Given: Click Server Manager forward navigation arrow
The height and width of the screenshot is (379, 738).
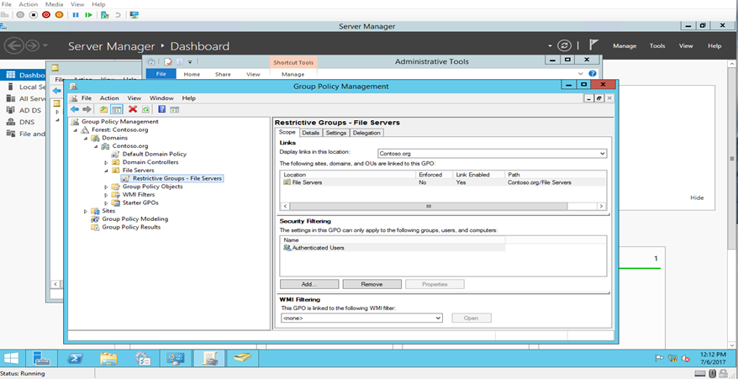Looking at the screenshot, I should pos(32,45).
